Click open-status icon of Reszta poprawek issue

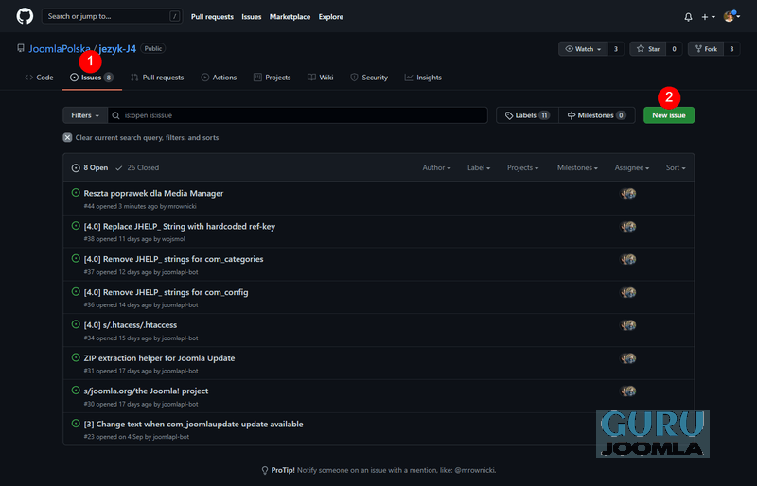point(76,193)
